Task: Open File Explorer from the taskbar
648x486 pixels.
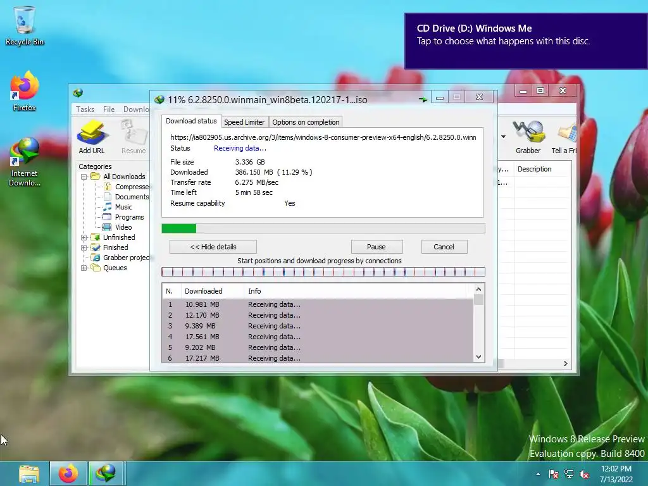Action: pyautogui.click(x=29, y=473)
